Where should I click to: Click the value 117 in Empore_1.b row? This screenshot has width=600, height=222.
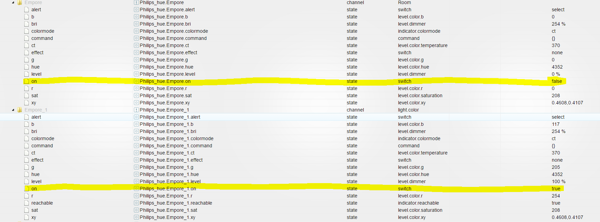pos(556,124)
